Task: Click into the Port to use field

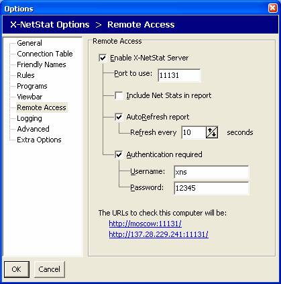Action: coord(179,75)
